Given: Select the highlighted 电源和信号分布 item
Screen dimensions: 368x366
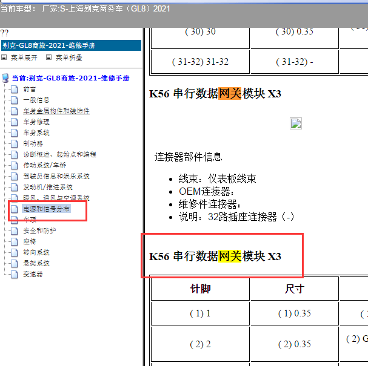Looking at the screenshot, I should pos(46,209).
